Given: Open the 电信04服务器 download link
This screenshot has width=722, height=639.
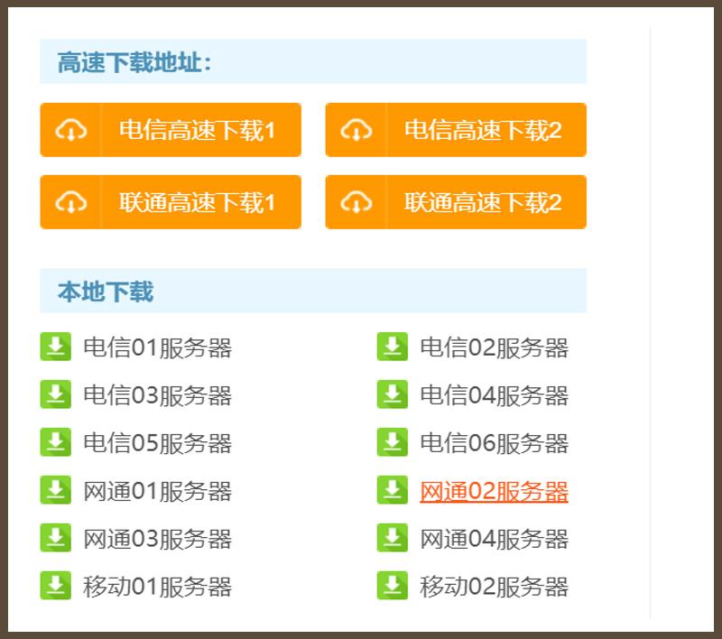Looking at the screenshot, I should pyautogui.click(x=494, y=395).
